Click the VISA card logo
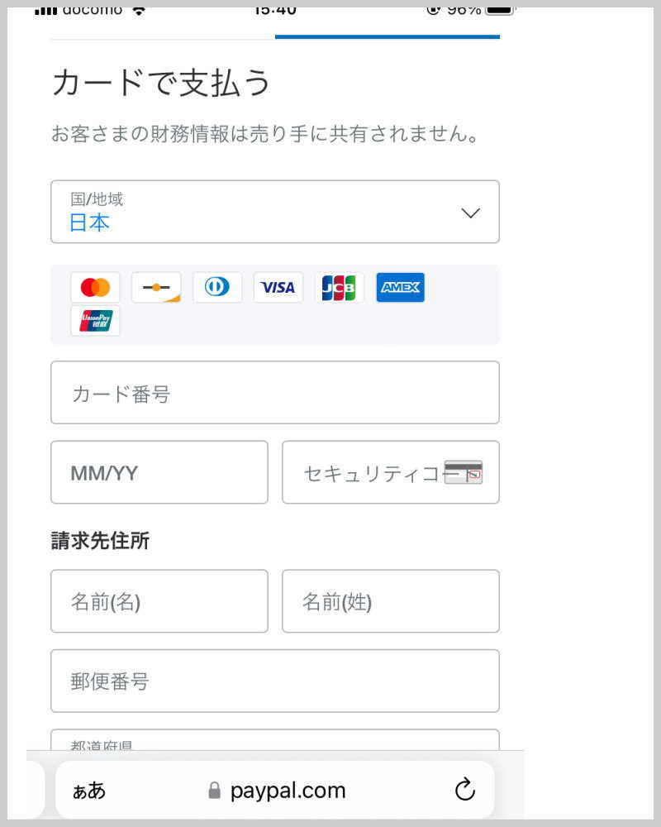661x827 pixels. click(278, 288)
